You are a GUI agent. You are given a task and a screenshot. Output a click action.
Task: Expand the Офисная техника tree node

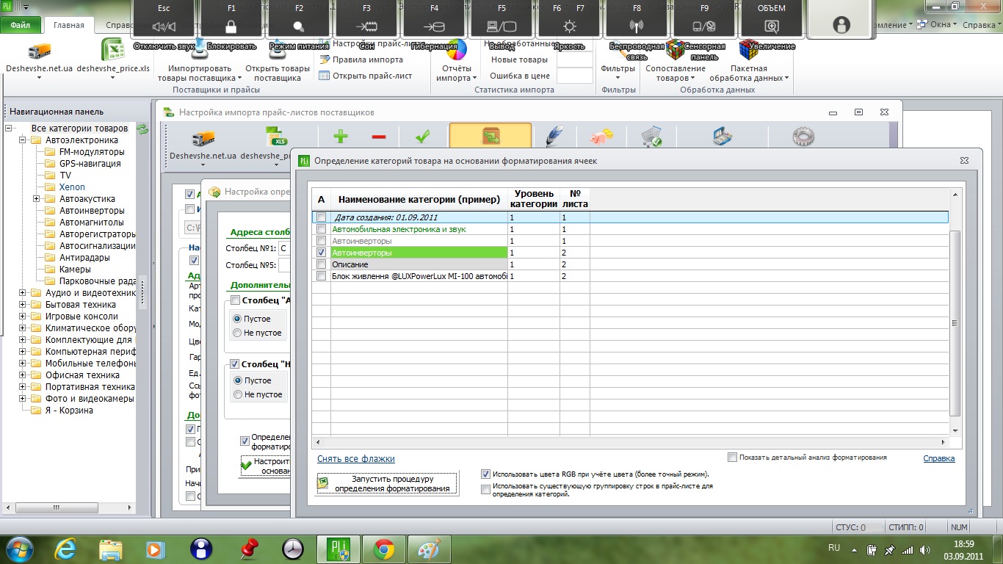click(x=23, y=375)
